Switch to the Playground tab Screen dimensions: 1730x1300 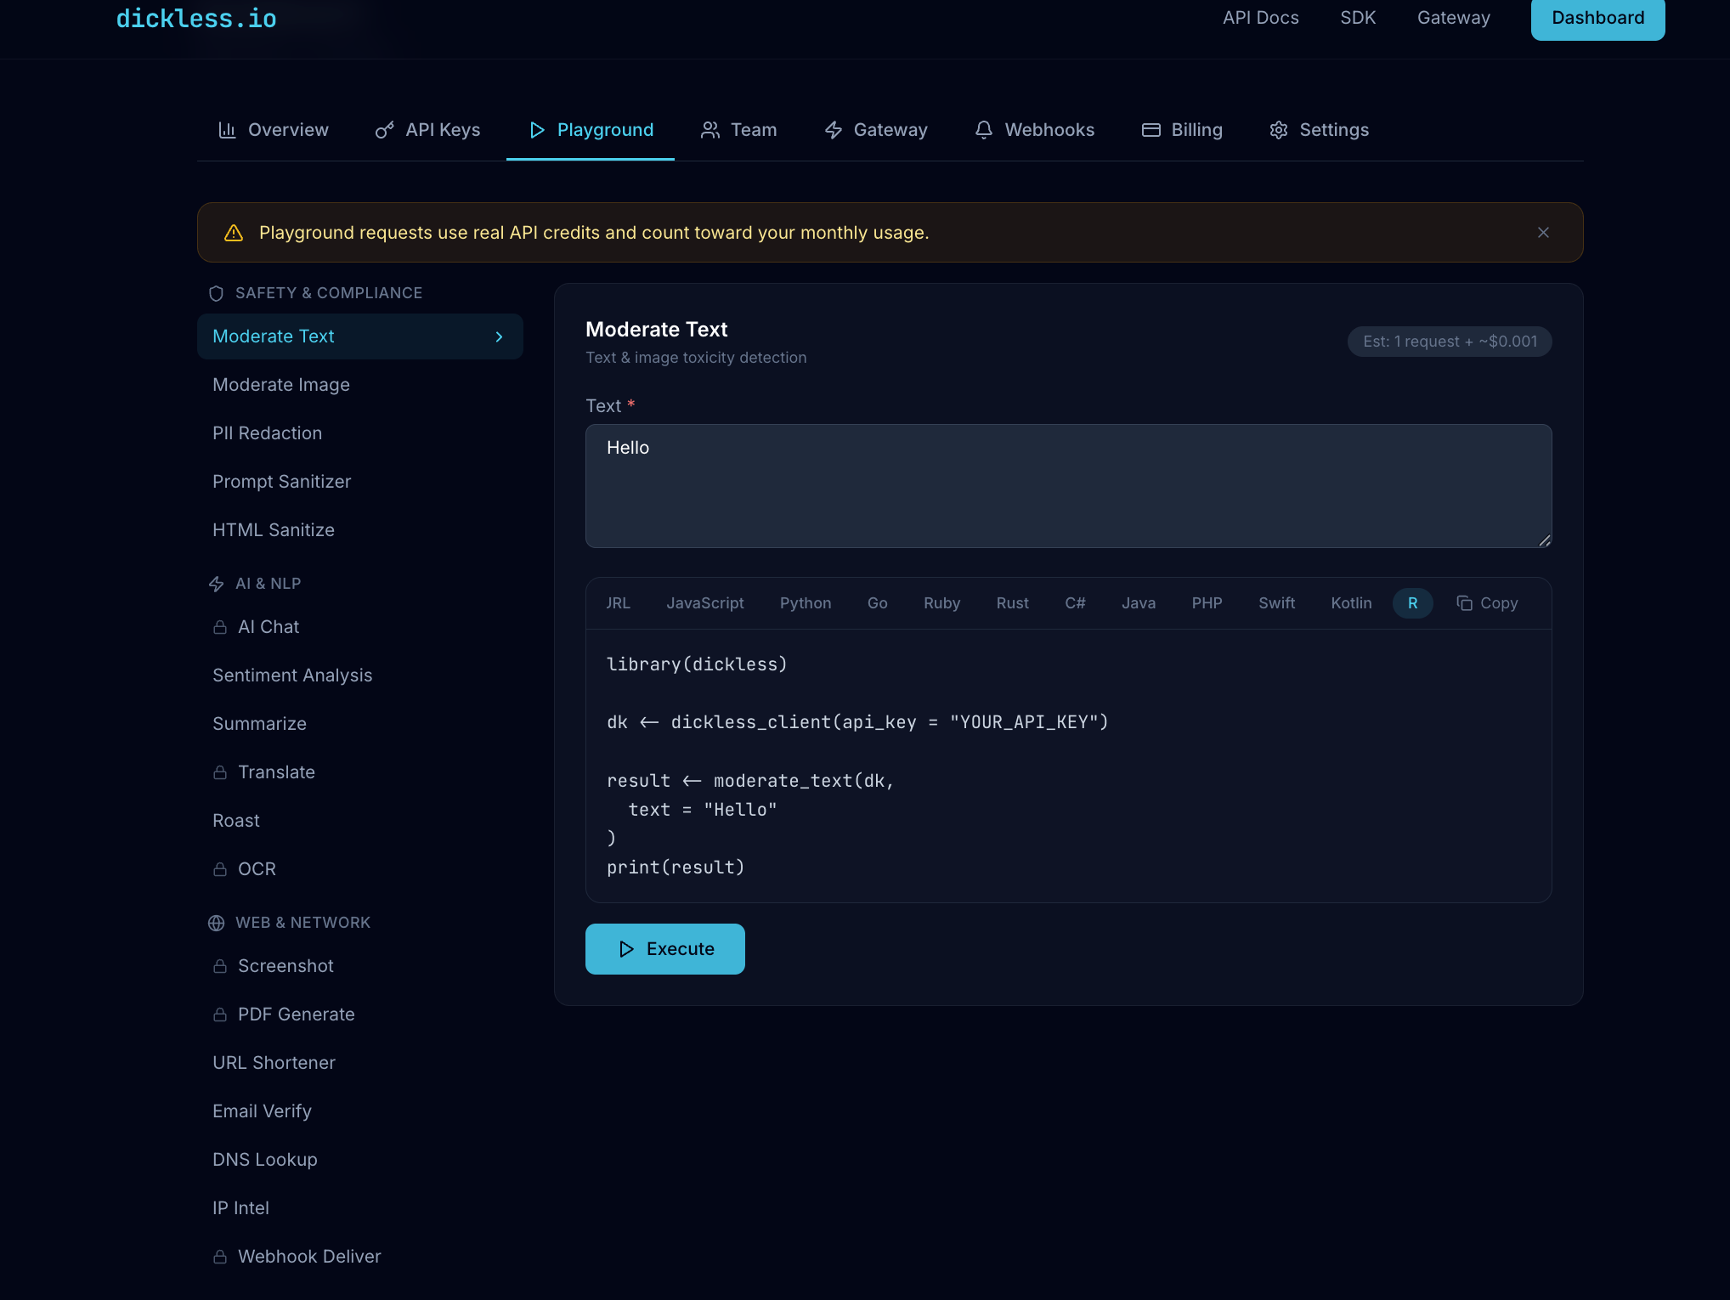(590, 129)
